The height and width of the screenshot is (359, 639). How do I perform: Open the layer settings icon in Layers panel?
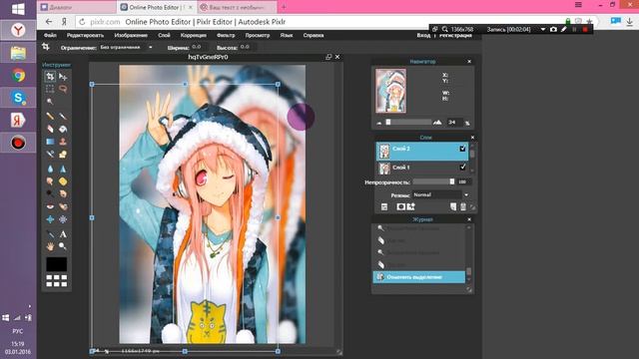click(x=383, y=207)
